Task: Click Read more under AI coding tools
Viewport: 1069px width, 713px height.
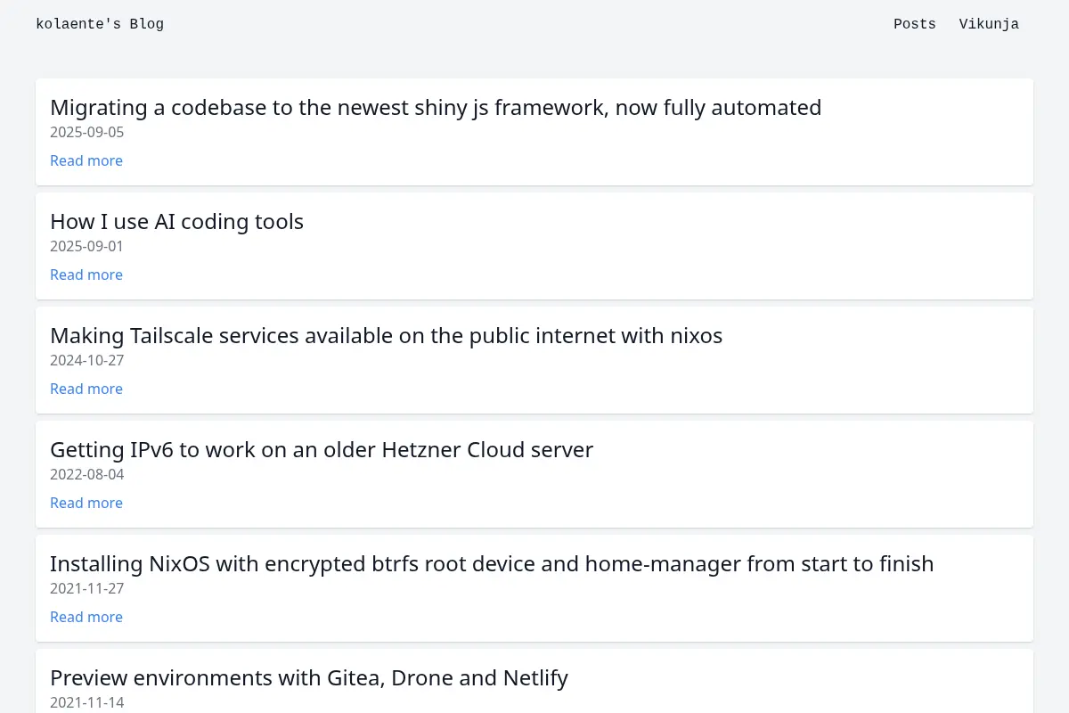Action: tap(86, 275)
